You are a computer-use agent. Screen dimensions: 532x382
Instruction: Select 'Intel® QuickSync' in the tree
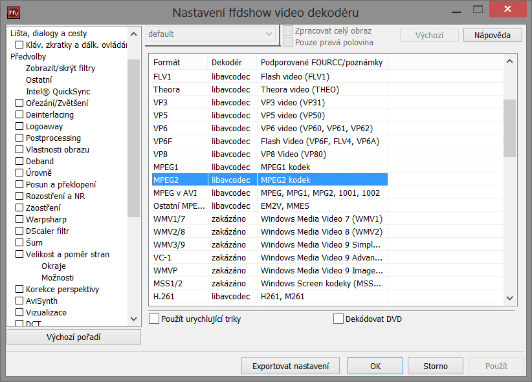pos(58,92)
